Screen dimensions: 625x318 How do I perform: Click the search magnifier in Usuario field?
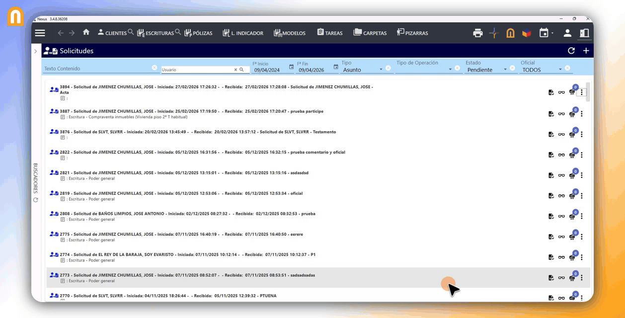241,70
